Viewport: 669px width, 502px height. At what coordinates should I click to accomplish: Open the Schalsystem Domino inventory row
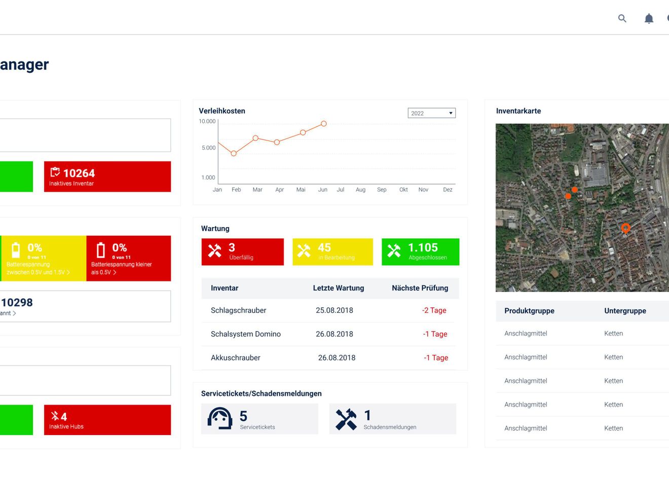pos(329,334)
